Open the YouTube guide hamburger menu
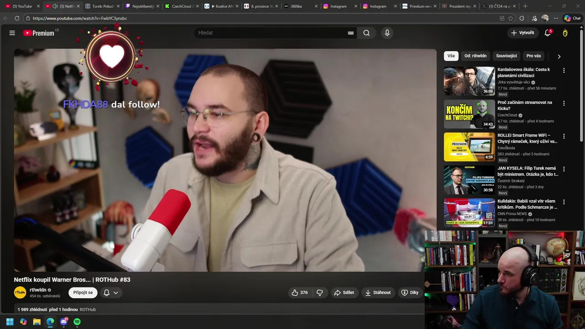The height and width of the screenshot is (329, 585). click(x=12, y=33)
